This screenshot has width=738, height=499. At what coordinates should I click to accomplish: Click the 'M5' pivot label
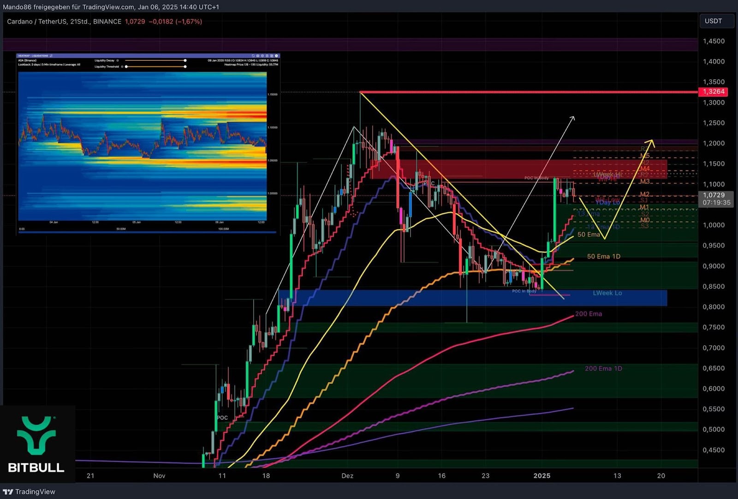click(645, 156)
